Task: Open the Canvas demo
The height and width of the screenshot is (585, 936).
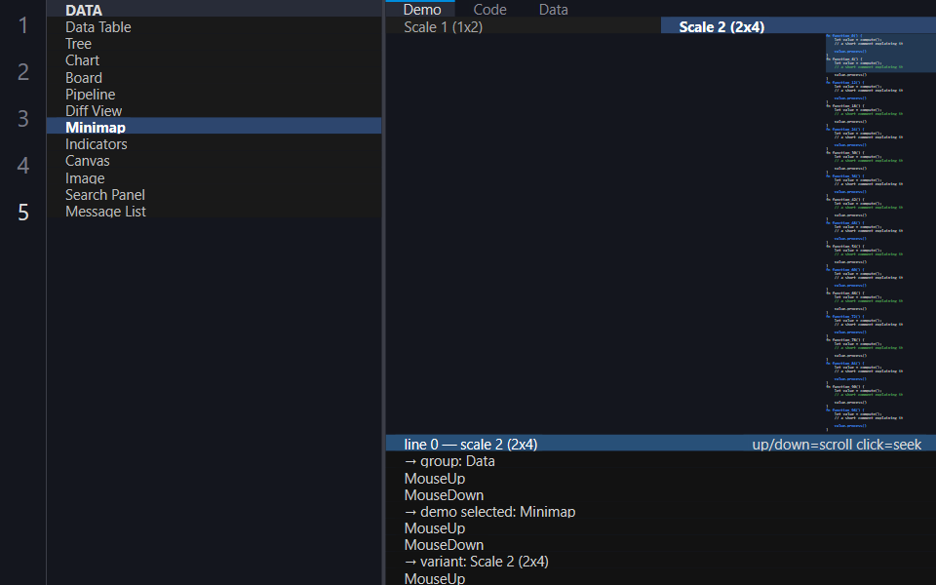Action: tap(214, 161)
